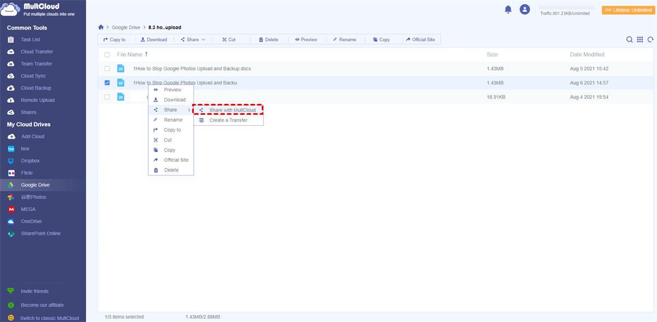Uncheck the second file's checkbox
Viewport: 657px width, 322px height.
tap(107, 83)
